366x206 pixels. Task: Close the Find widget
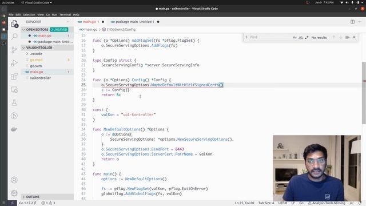point(354,37)
